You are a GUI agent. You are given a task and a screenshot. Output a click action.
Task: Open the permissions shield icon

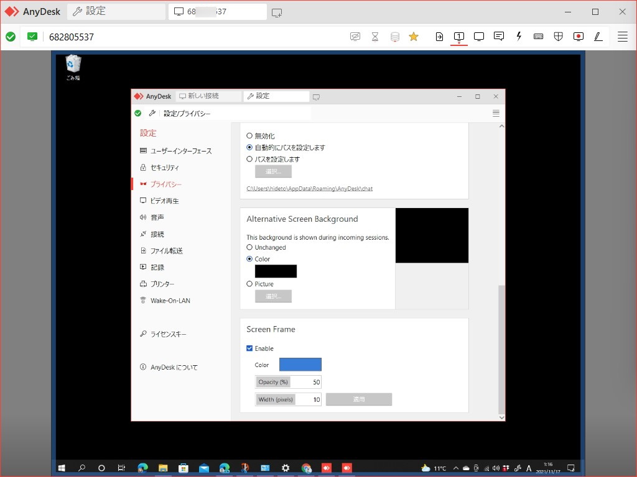point(558,37)
